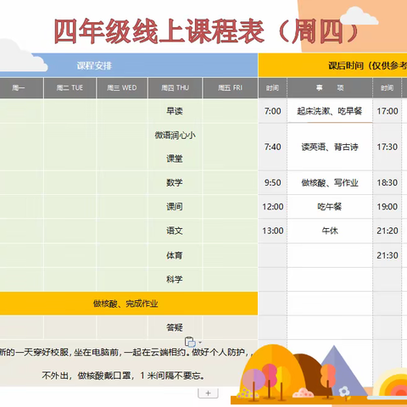Select the 午休 cell
The height and width of the screenshot is (407, 407).
tap(330, 231)
